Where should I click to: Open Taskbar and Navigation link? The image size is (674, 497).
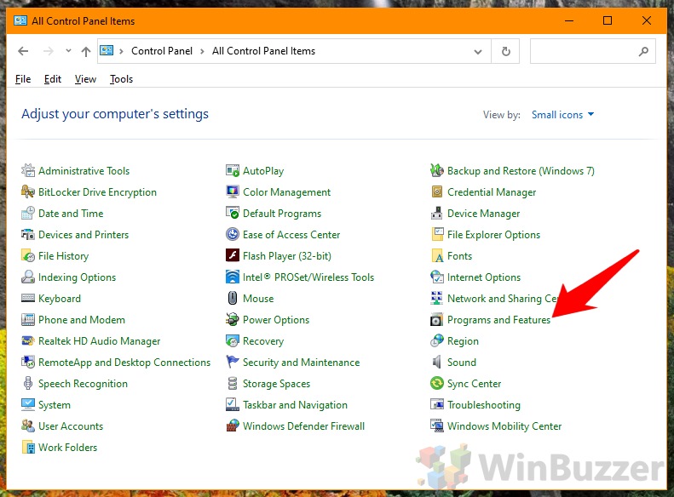tap(295, 405)
